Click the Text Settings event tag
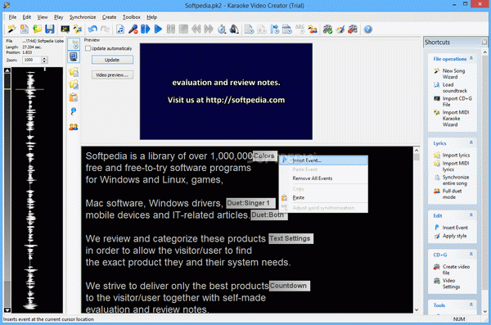Image resolution: width=491 pixels, height=325 pixels. click(291, 238)
